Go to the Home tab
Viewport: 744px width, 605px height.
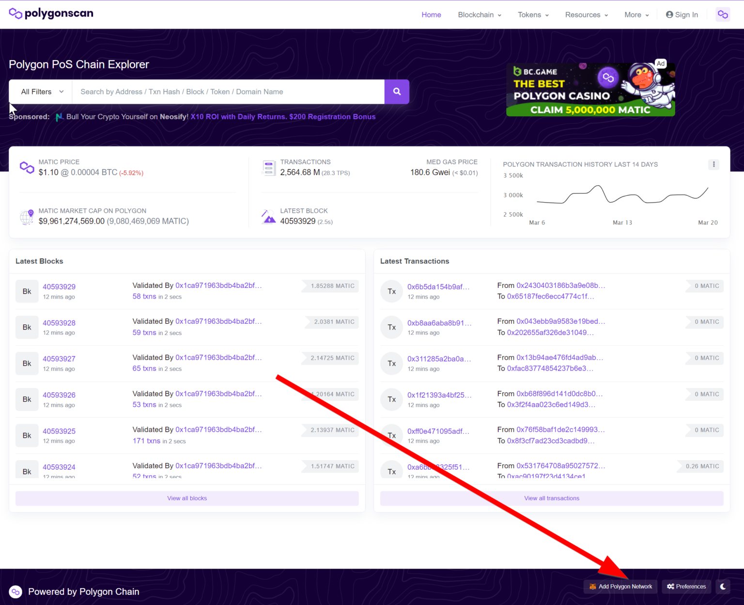[x=431, y=15]
